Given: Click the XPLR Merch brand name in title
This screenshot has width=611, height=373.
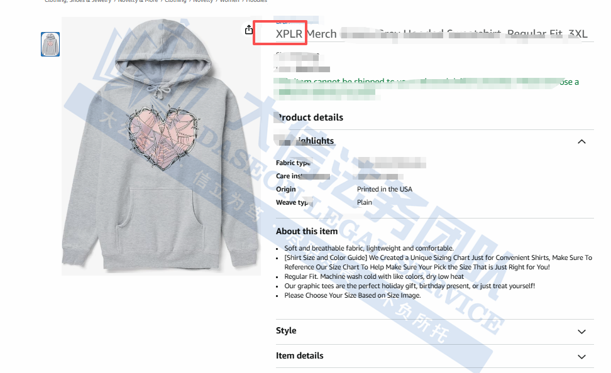Looking at the screenshot, I should (306, 34).
